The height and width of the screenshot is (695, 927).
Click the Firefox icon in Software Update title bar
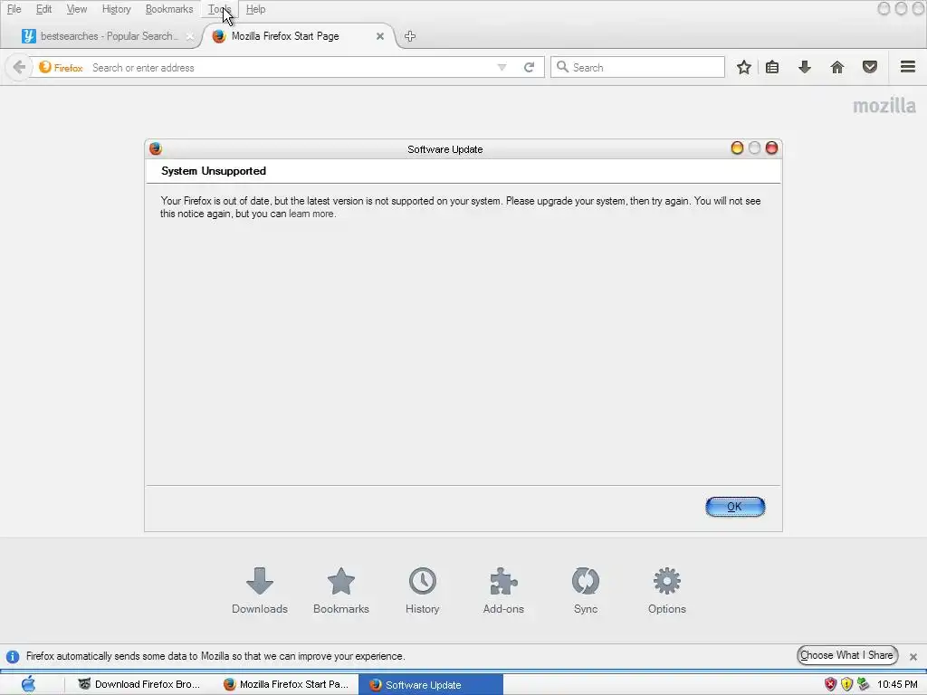tap(156, 148)
